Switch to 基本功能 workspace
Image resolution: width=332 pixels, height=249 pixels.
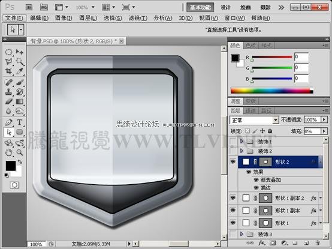tap(200, 7)
